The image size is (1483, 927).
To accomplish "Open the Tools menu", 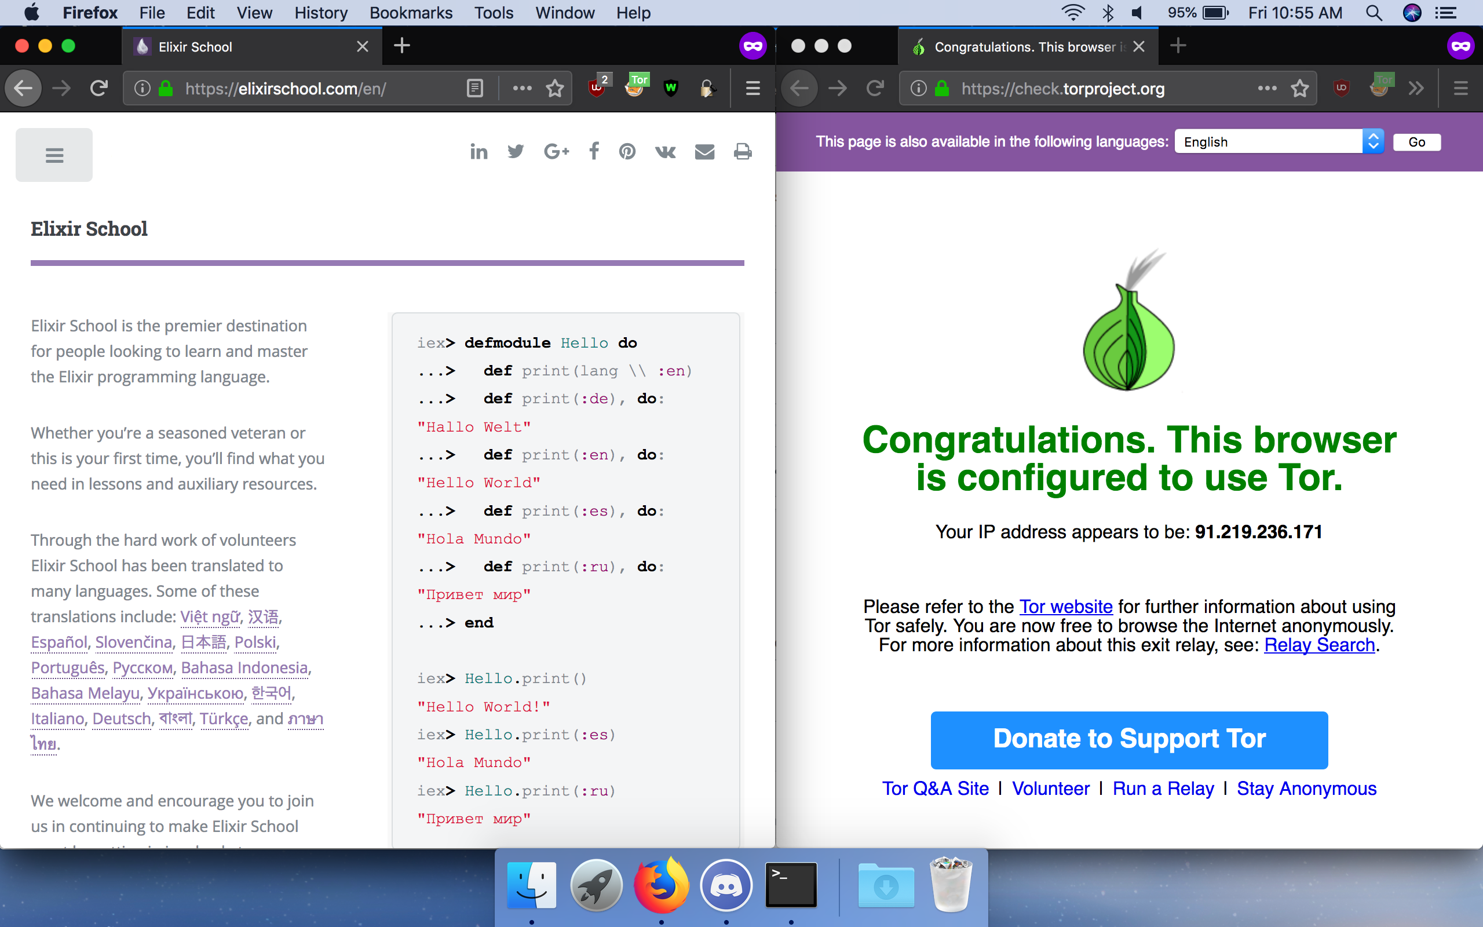I will [494, 13].
